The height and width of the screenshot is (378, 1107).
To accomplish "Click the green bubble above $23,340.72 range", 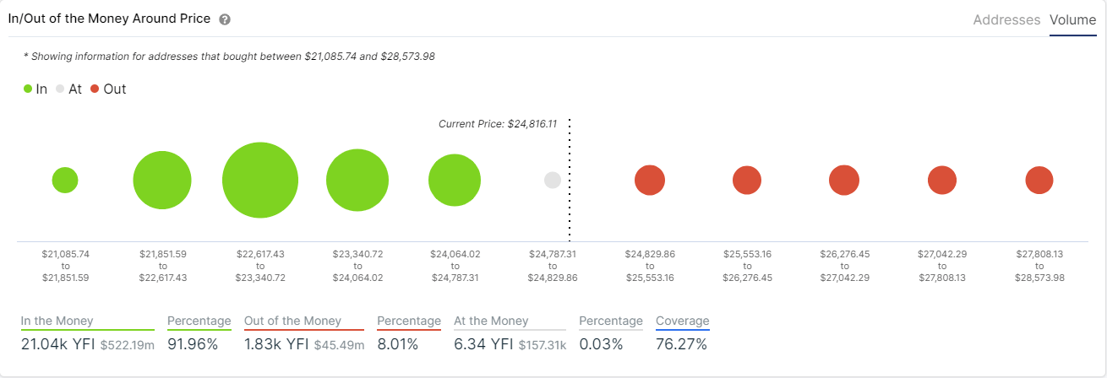I will coord(357,181).
